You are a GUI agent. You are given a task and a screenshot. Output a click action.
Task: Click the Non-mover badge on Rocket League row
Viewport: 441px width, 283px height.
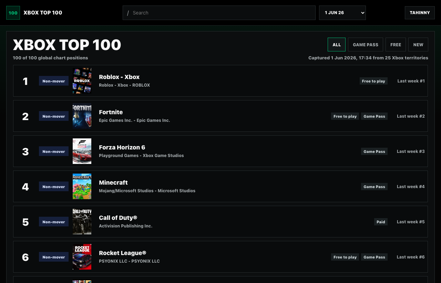point(54,257)
